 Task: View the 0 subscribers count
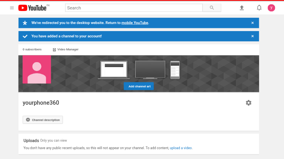click(32, 49)
